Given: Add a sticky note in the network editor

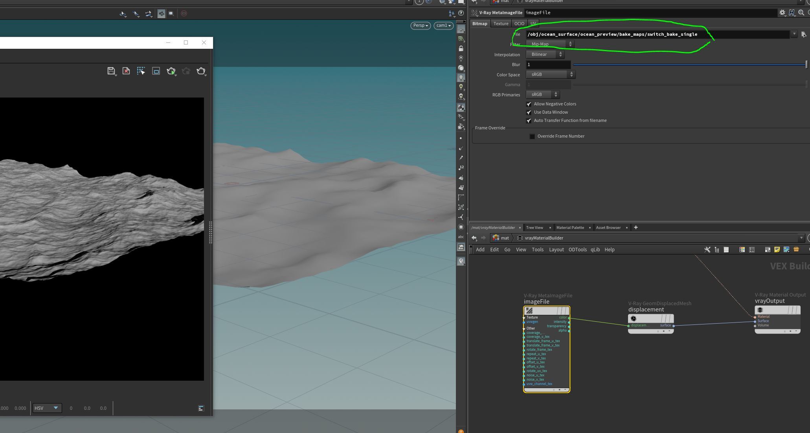Looking at the screenshot, I should [x=777, y=250].
